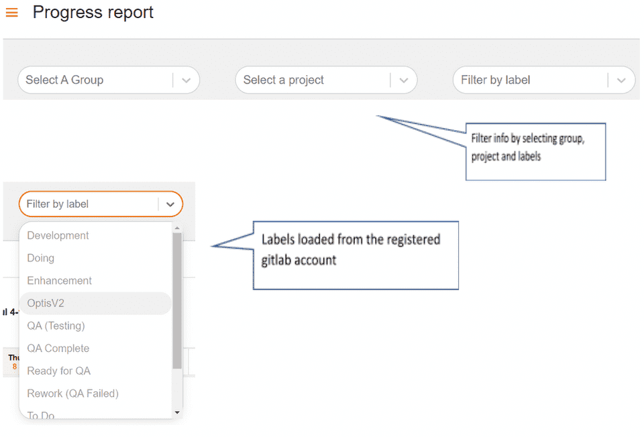Open chevron of top-right Filter by label

[x=621, y=80]
